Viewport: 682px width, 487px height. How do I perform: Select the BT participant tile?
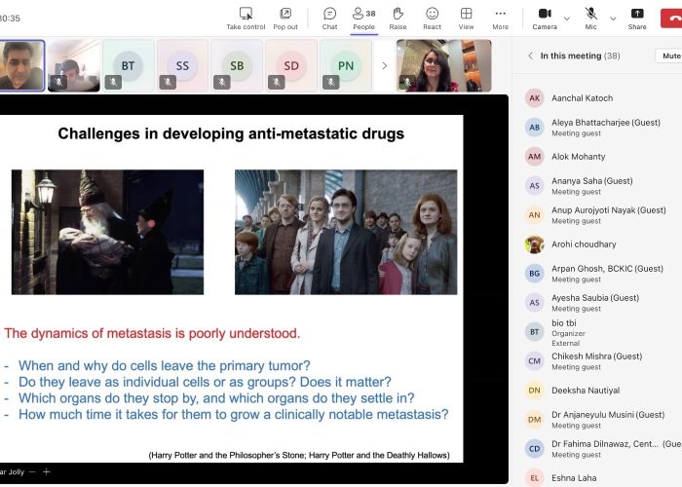pyautogui.click(x=128, y=65)
